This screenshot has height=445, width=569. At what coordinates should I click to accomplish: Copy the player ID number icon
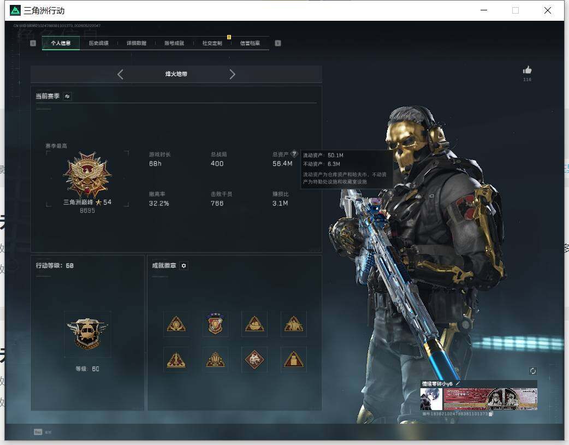point(490,414)
